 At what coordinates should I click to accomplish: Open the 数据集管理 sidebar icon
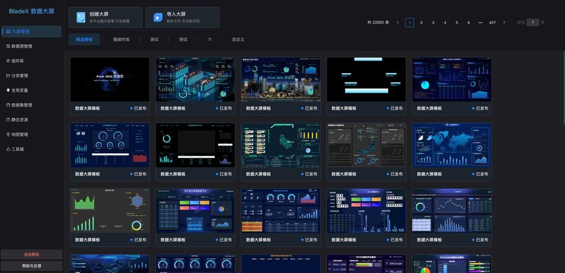click(8, 105)
